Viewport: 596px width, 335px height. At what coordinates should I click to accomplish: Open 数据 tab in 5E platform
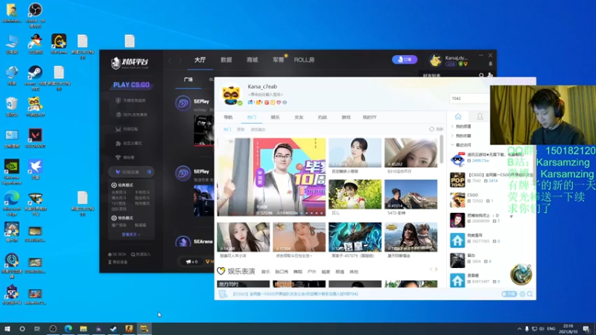click(x=226, y=60)
